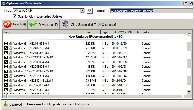
Task: Click the refresh arrow icon beside Type
Action: pos(89,11)
